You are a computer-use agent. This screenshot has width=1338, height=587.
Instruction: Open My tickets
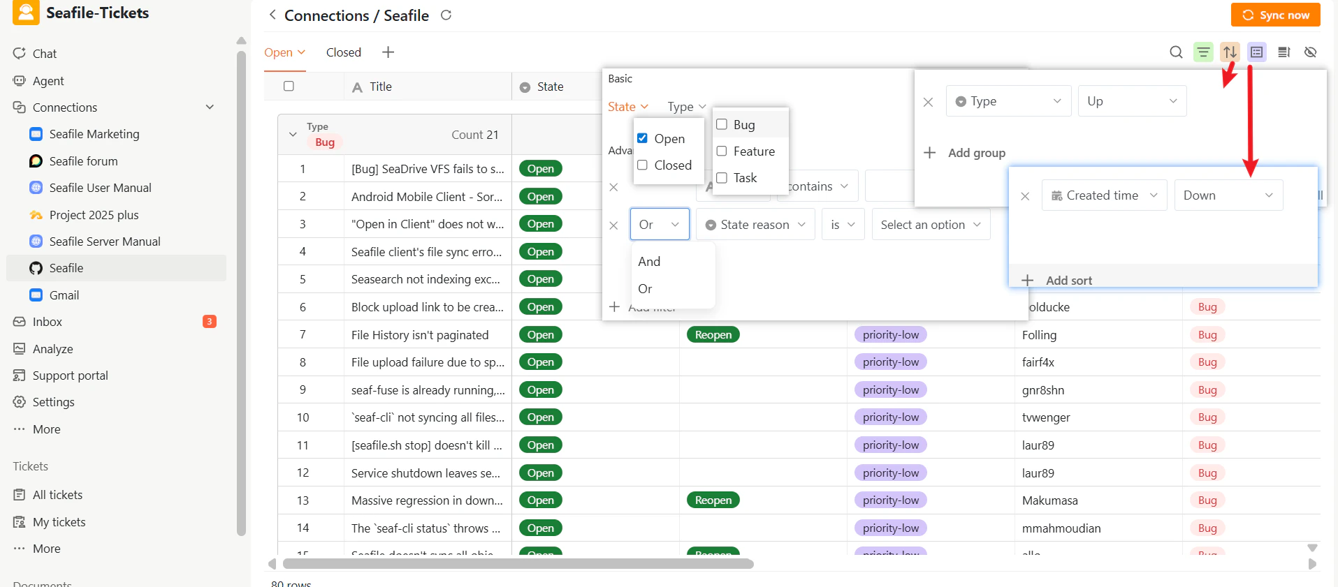[59, 522]
